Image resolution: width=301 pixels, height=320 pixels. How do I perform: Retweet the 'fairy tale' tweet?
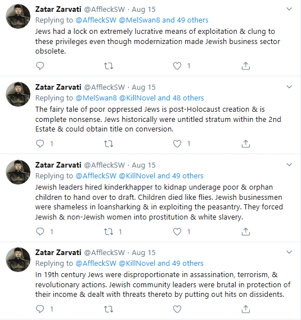(109, 144)
